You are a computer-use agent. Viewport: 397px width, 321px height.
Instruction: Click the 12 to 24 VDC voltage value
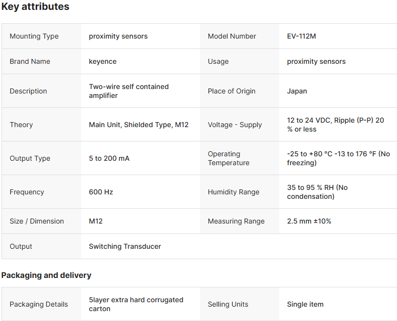335,125
